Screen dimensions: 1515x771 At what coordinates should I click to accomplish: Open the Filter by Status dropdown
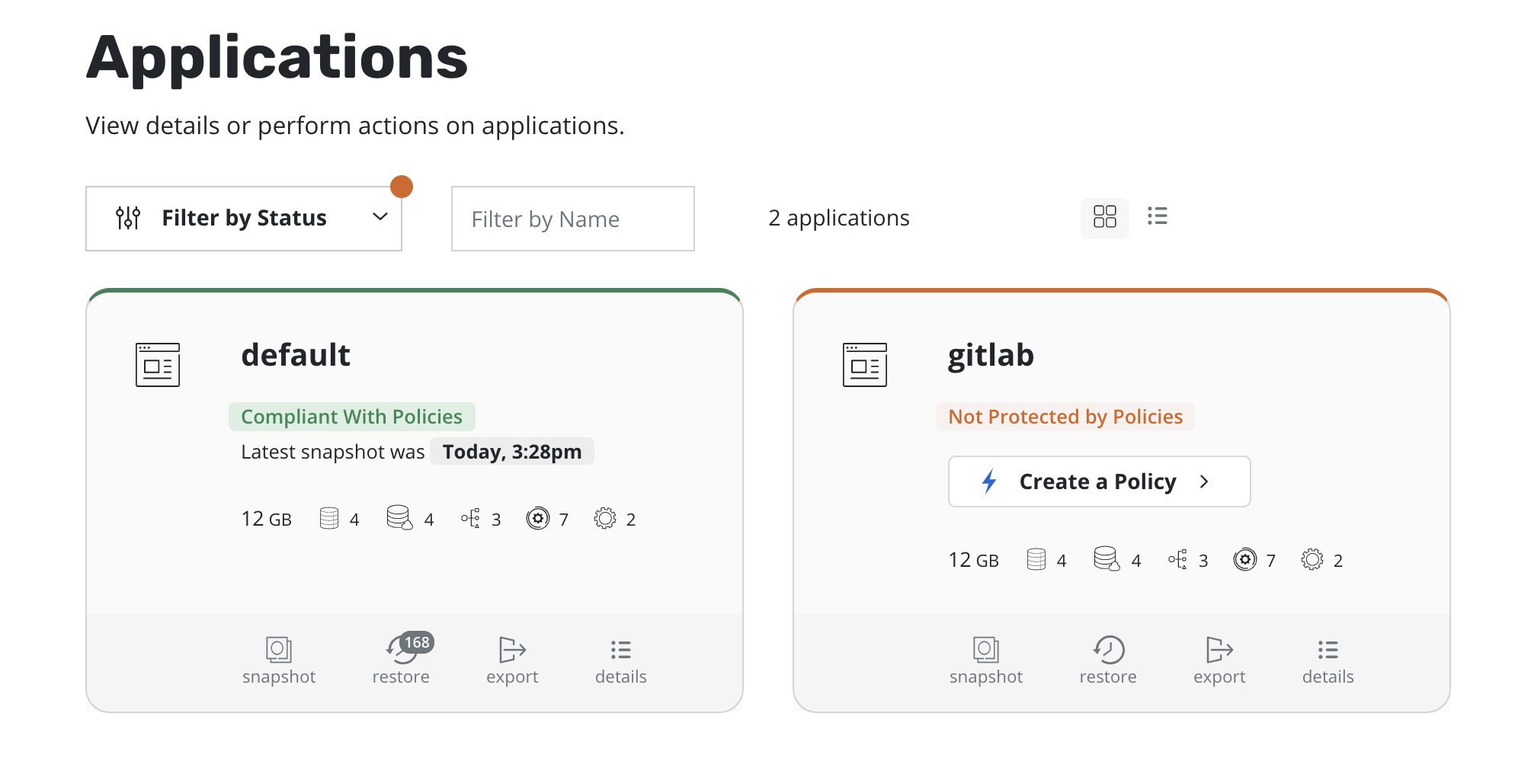pos(244,218)
